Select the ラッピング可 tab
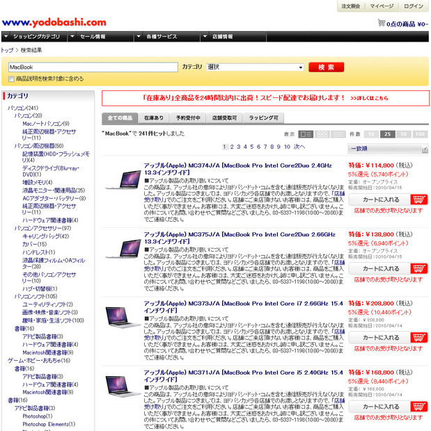The image size is (431, 431). click(x=263, y=118)
